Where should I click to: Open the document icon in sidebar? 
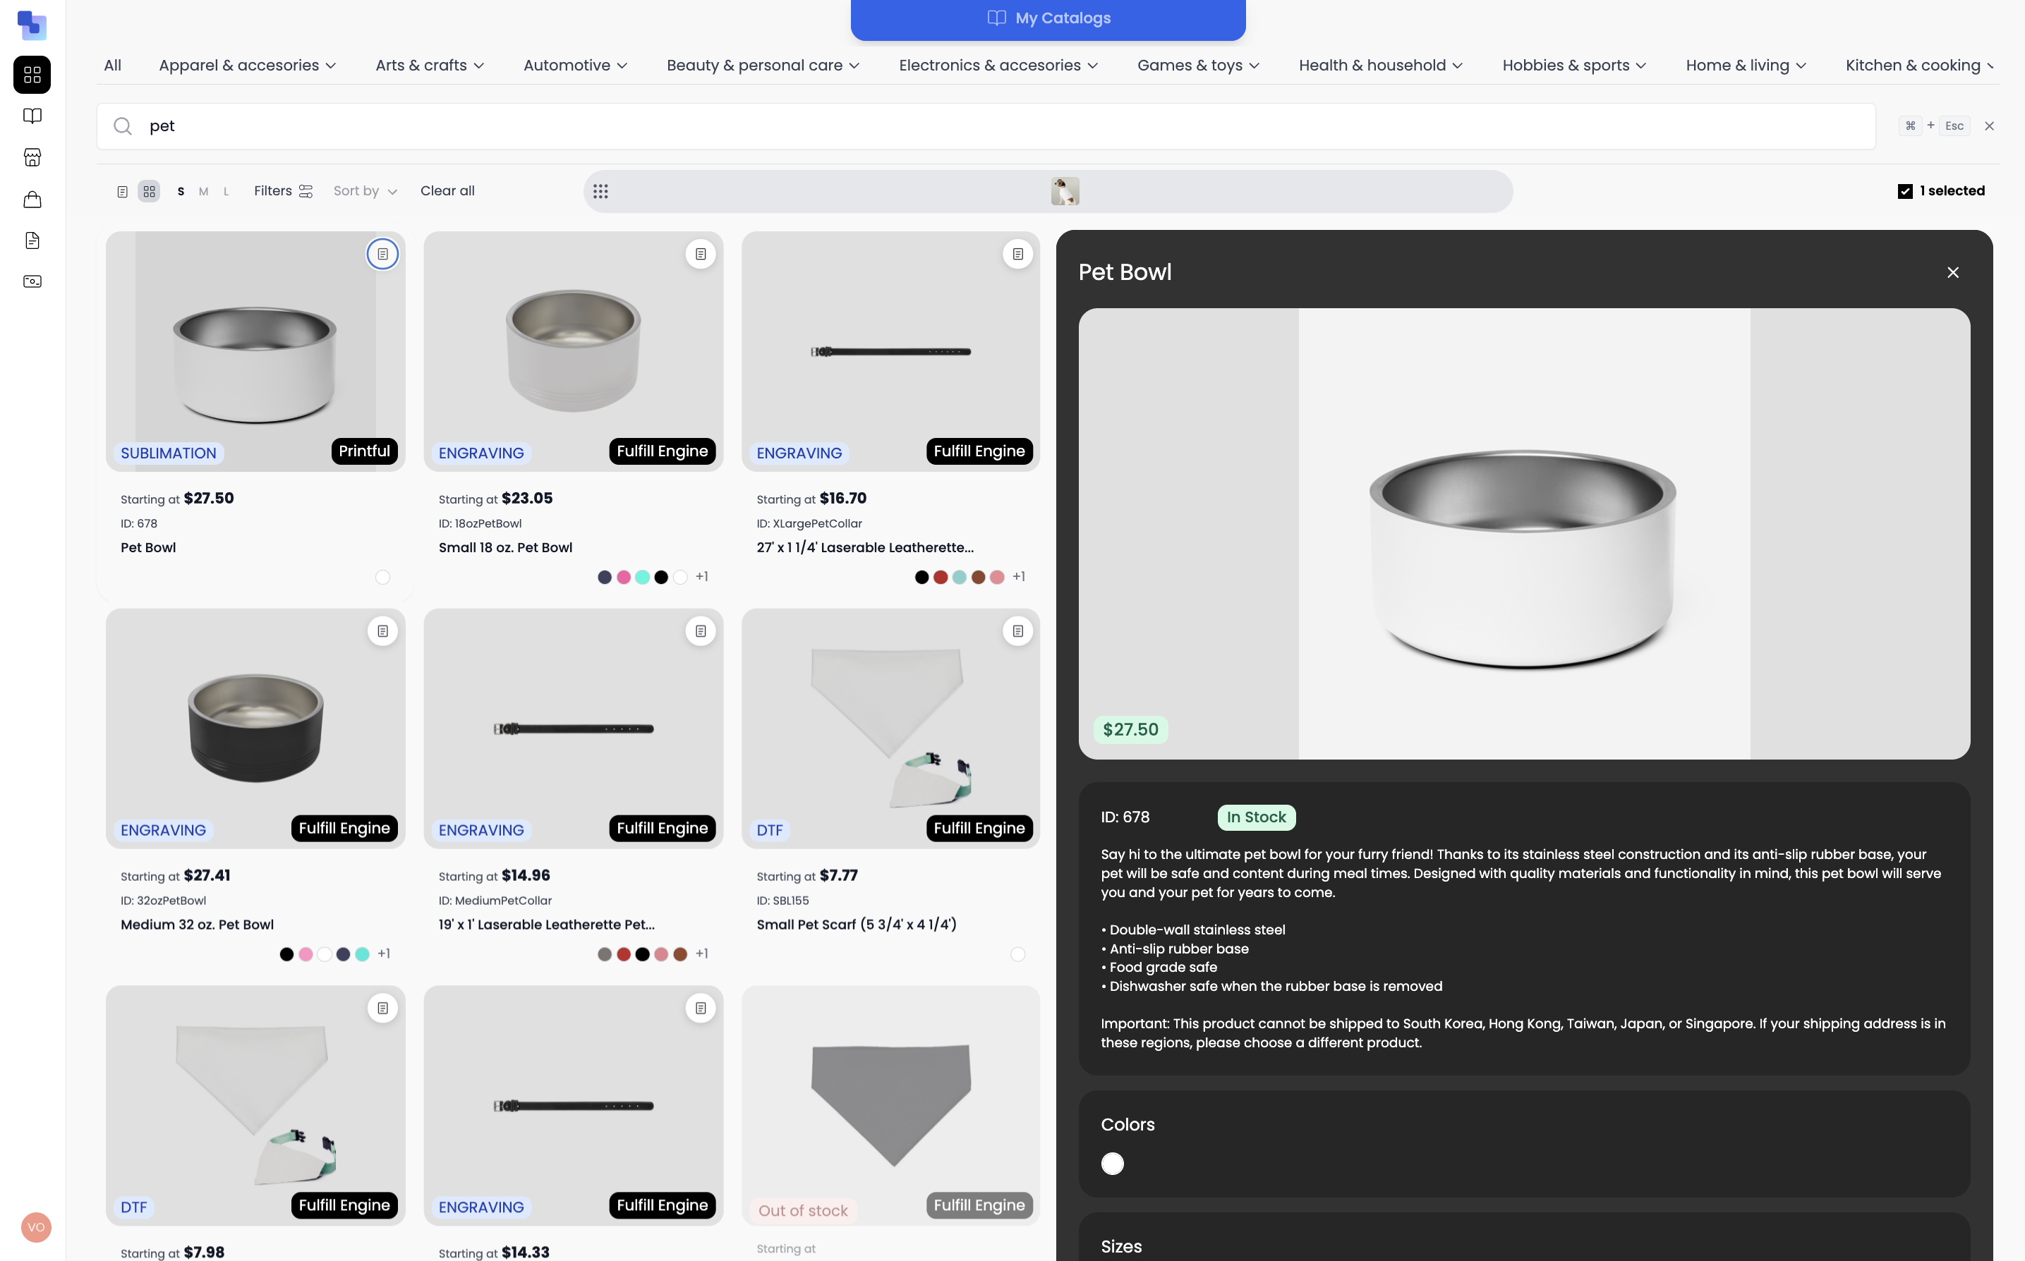click(32, 240)
